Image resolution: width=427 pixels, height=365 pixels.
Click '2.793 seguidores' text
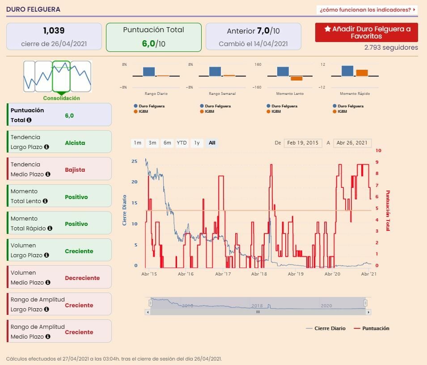tap(391, 47)
